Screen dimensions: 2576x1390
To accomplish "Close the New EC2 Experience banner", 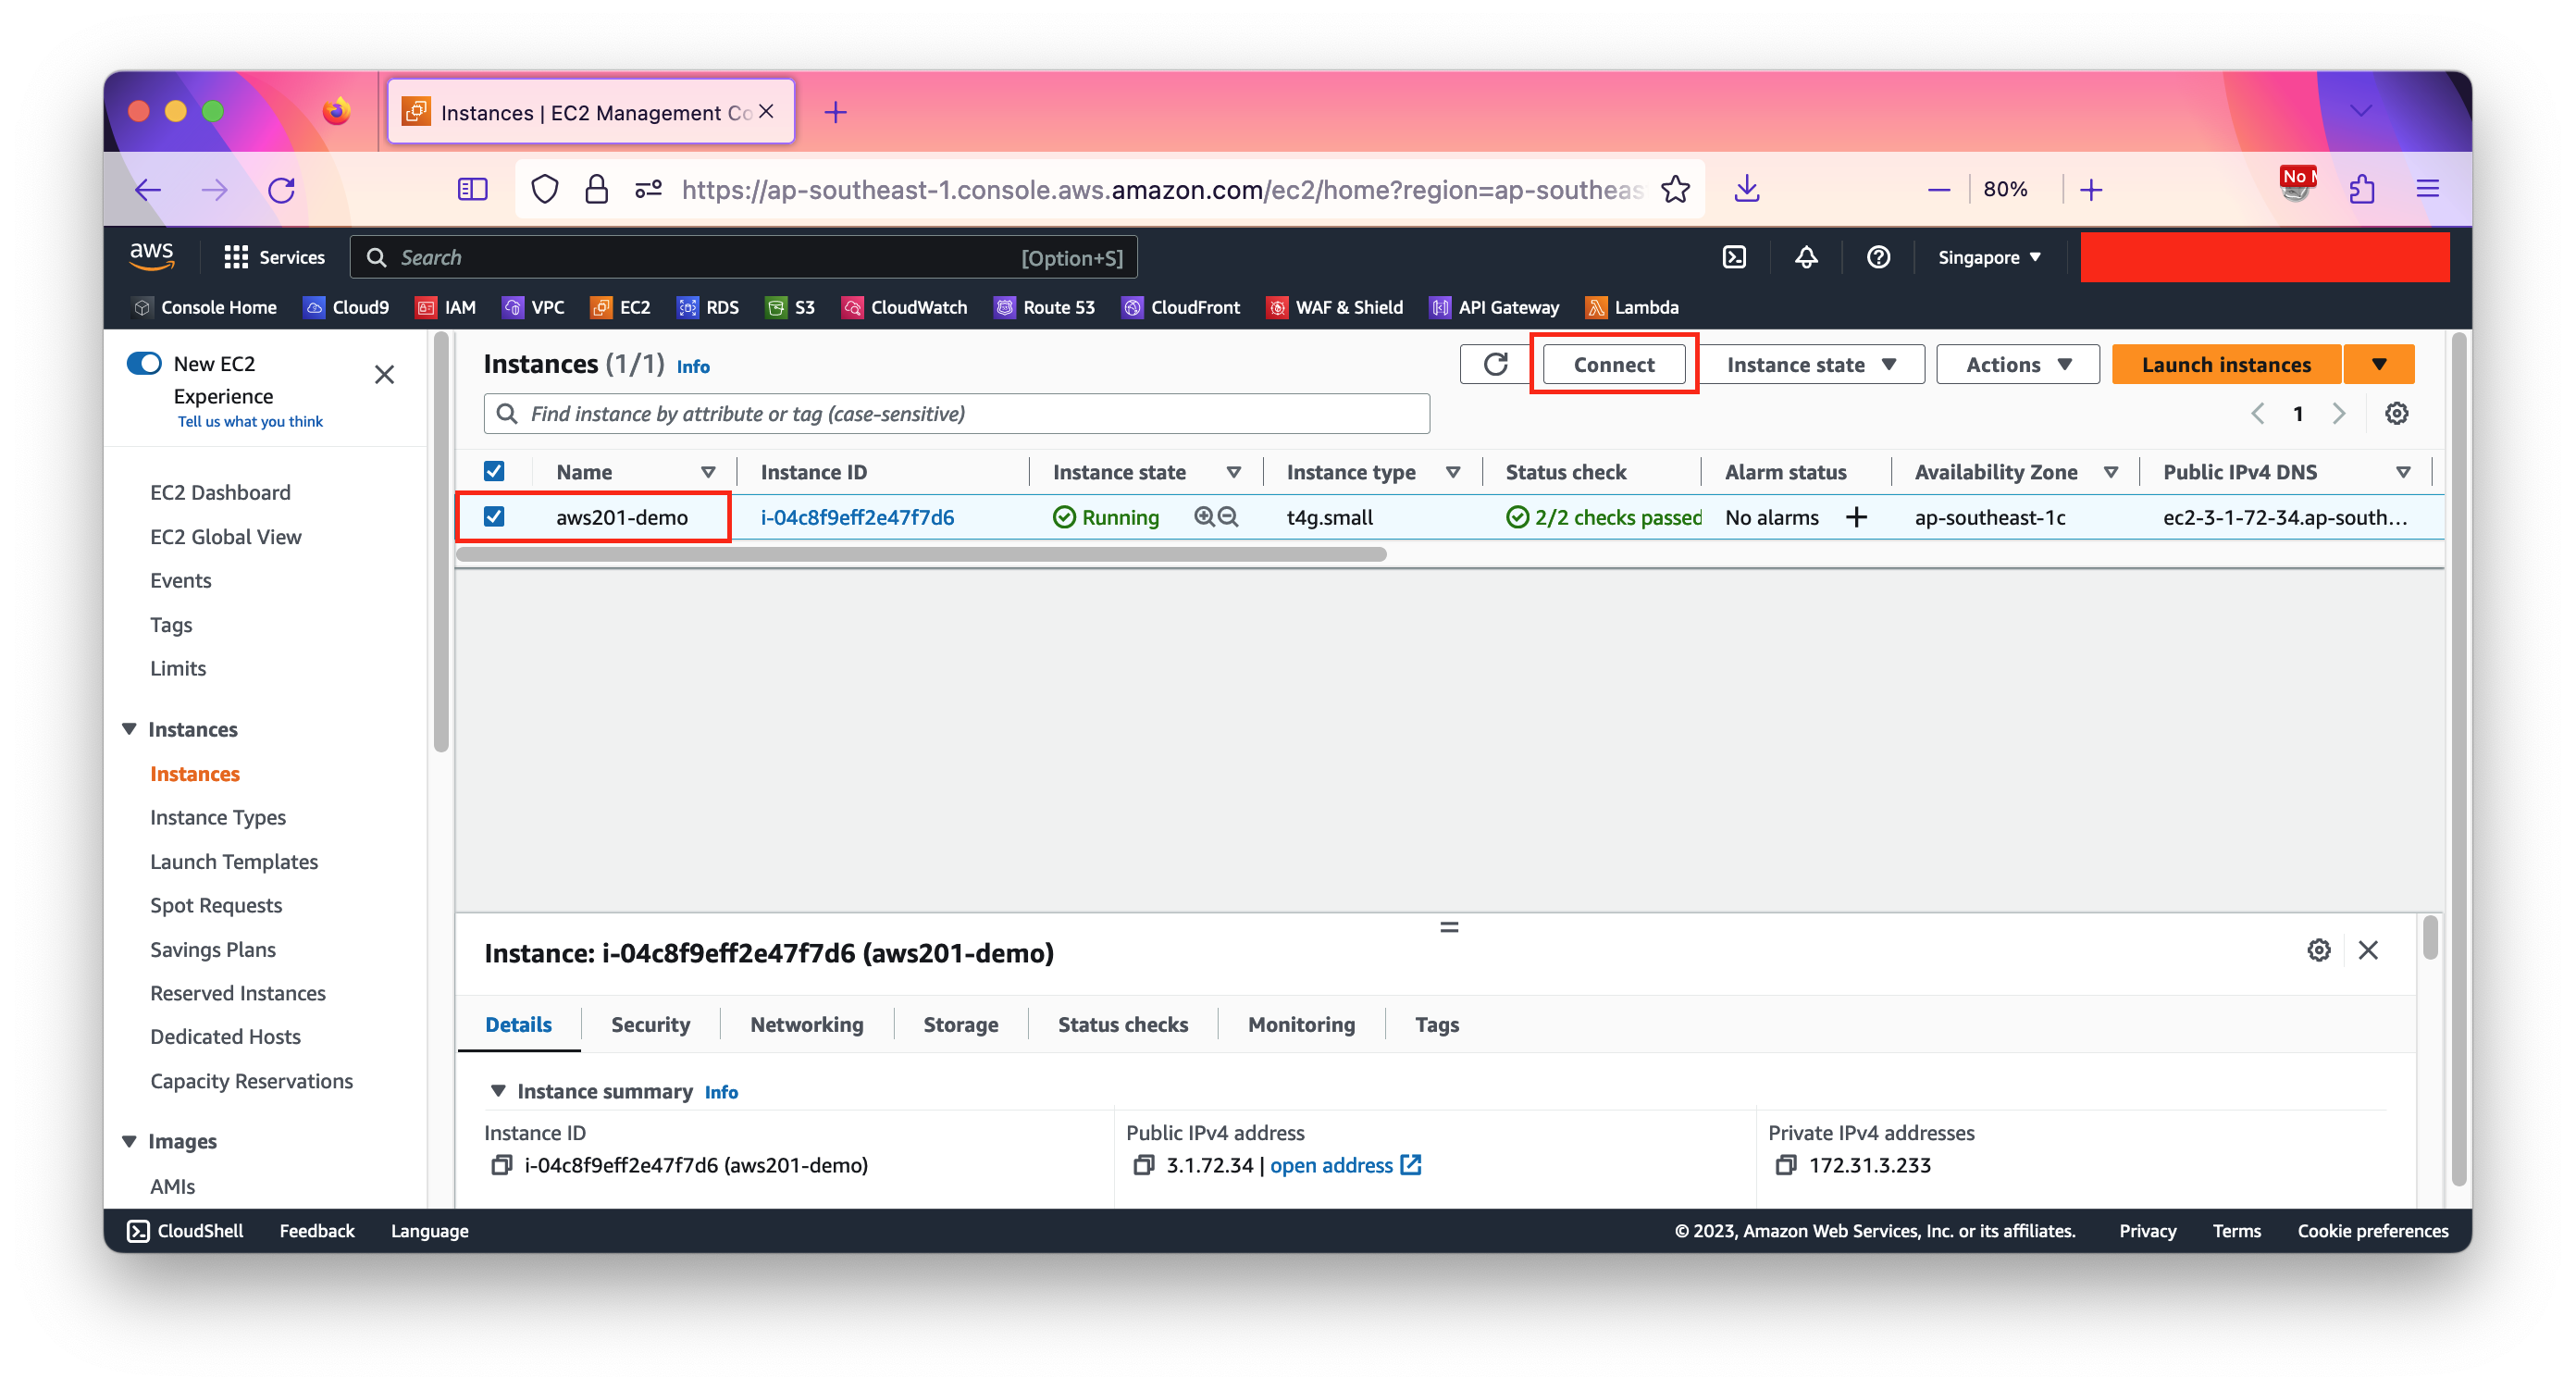I will coord(384,374).
